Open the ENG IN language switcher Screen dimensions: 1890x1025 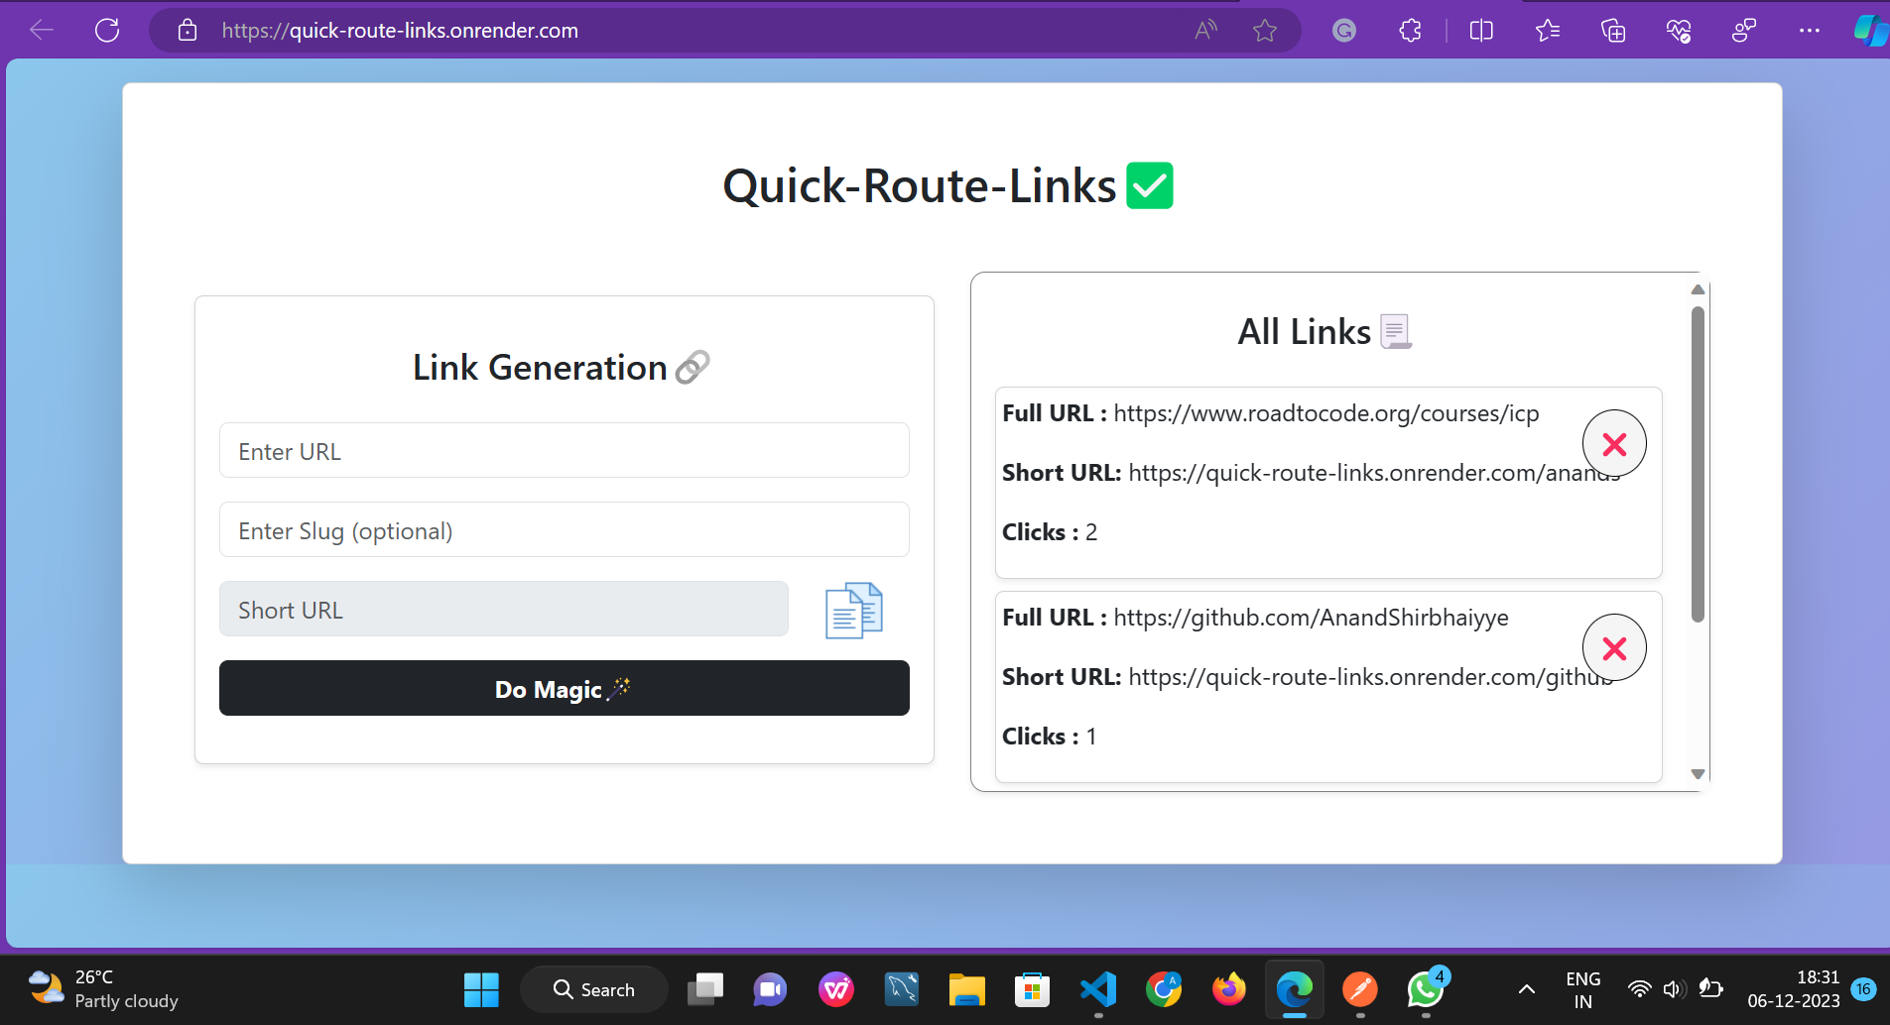click(x=1582, y=989)
